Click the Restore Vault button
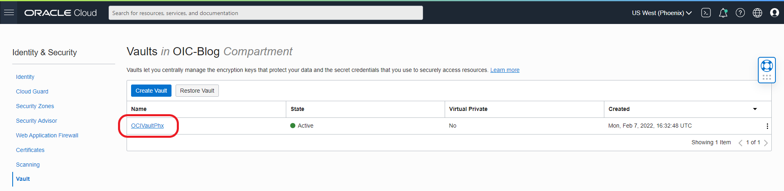The image size is (784, 191). tap(197, 91)
